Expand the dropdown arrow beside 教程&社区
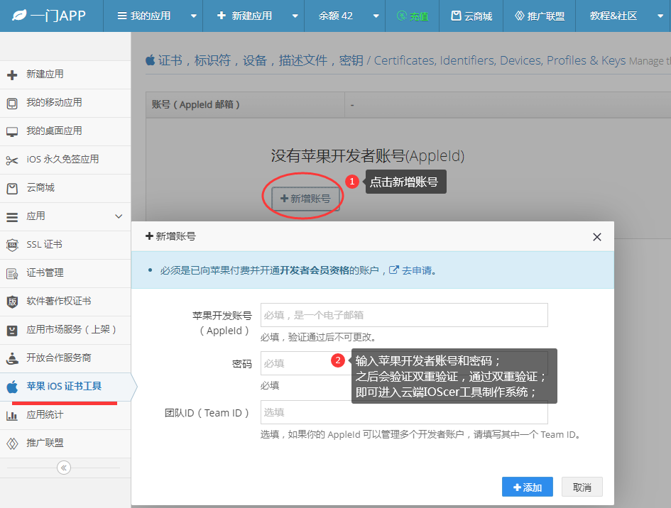This screenshot has width=671, height=508. coord(660,16)
